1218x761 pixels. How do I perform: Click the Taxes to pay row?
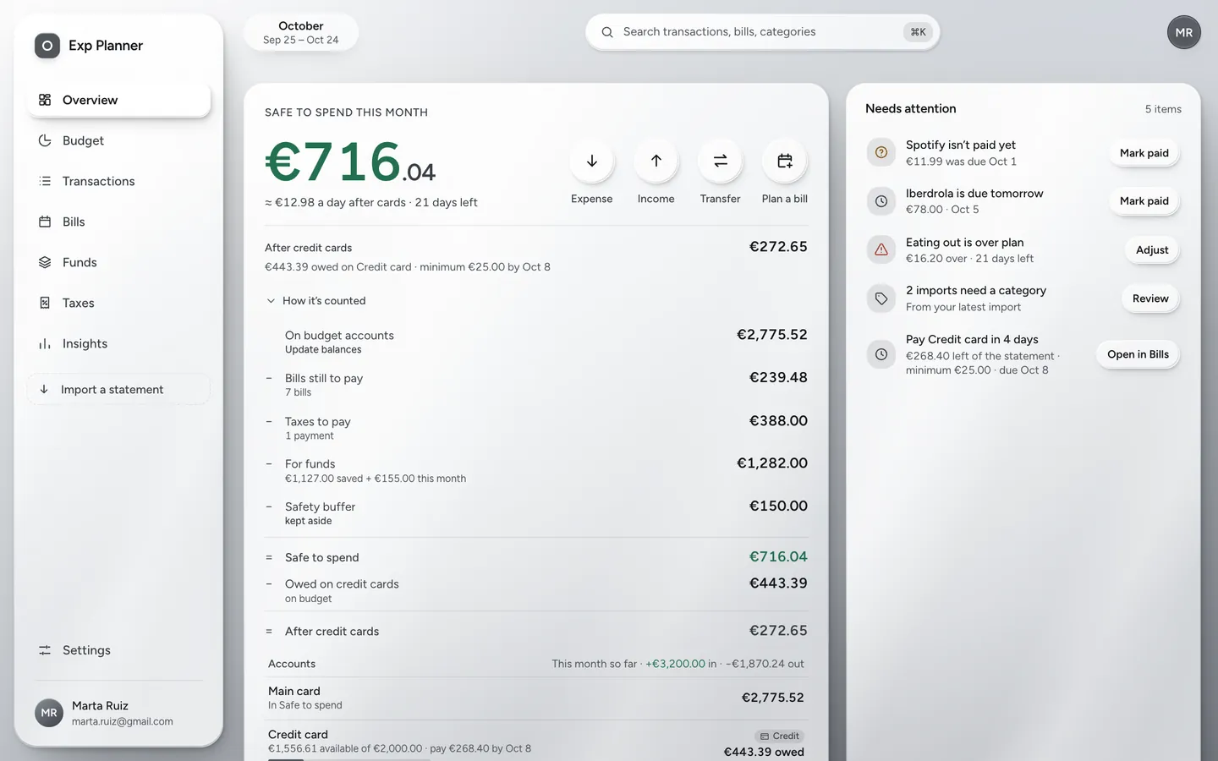[536, 428]
